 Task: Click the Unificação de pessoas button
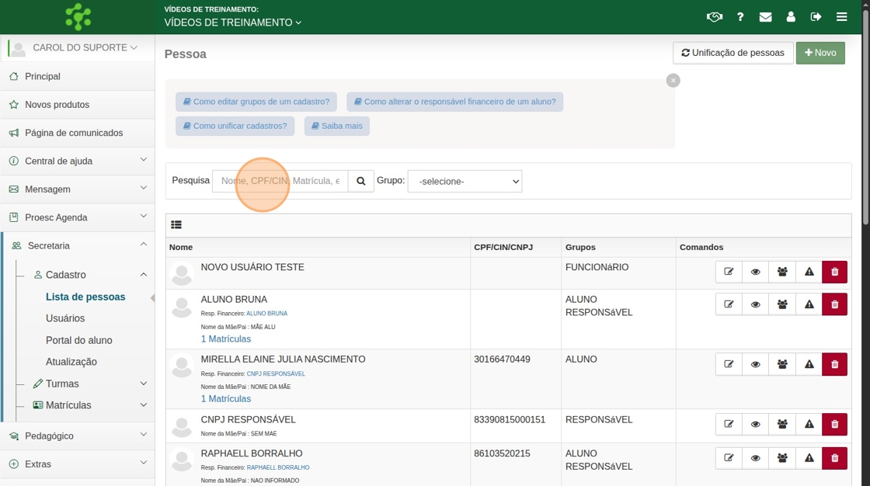click(733, 53)
